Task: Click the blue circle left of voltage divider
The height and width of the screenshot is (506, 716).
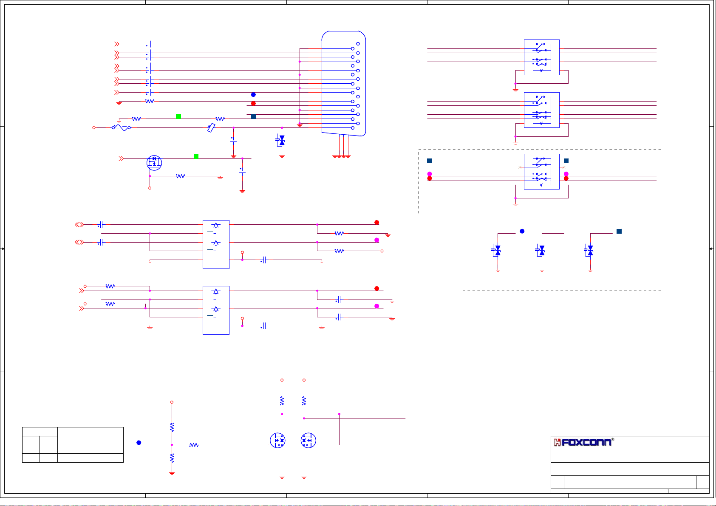Action: click(139, 443)
